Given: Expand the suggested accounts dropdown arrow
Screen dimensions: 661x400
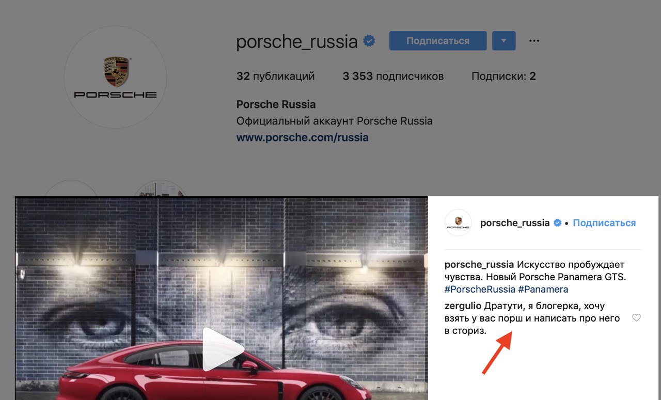Looking at the screenshot, I should [504, 41].
